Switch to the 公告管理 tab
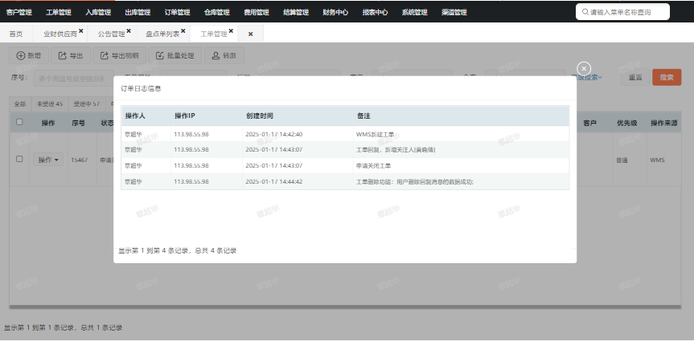The height and width of the screenshot is (341, 694). [x=111, y=34]
